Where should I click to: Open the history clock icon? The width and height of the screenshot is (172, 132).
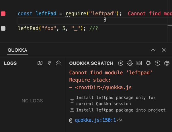pos(157,63)
